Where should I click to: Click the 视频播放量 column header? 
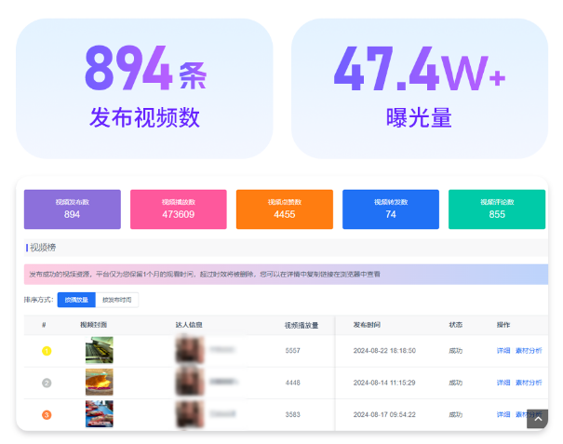(x=302, y=325)
